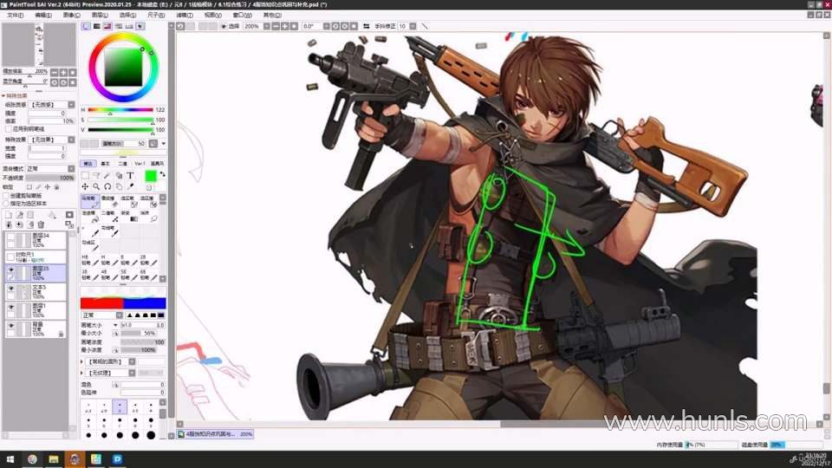Select the Rotate view tool

[x=107, y=186]
